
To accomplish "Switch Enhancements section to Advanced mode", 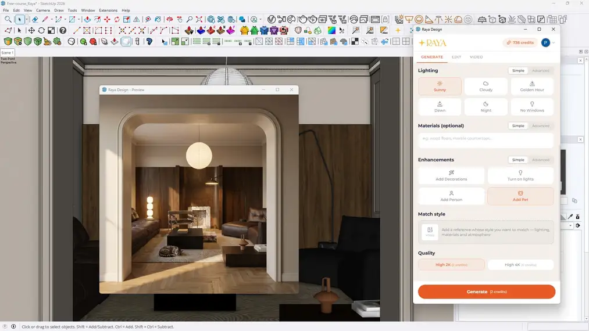I will pyautogui.click(x=541, y=160).
